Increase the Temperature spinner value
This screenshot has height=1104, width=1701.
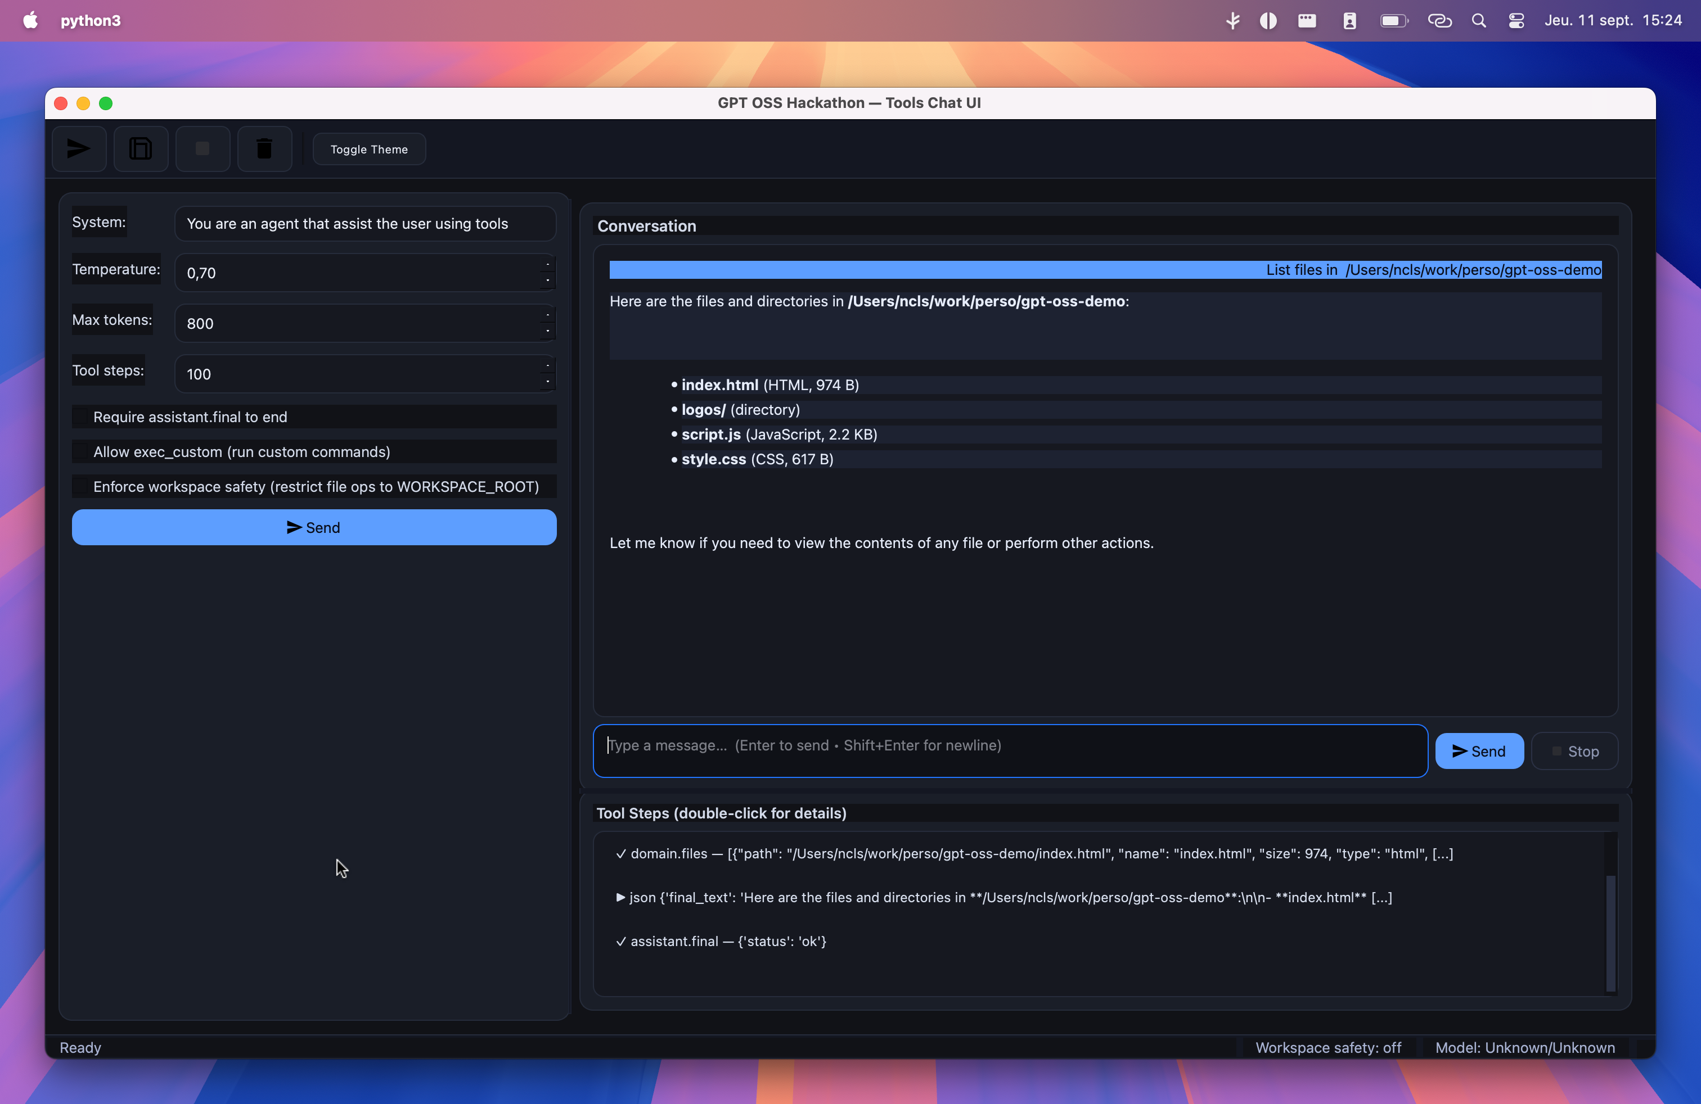pos(547,265)
